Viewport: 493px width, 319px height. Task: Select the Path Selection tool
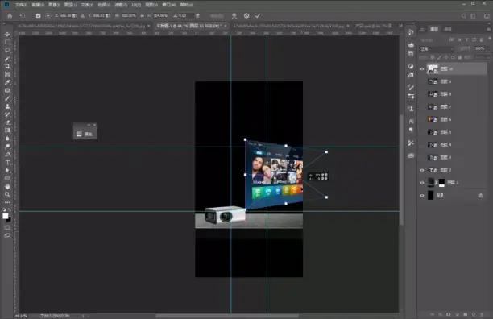[x=7, y=170]
